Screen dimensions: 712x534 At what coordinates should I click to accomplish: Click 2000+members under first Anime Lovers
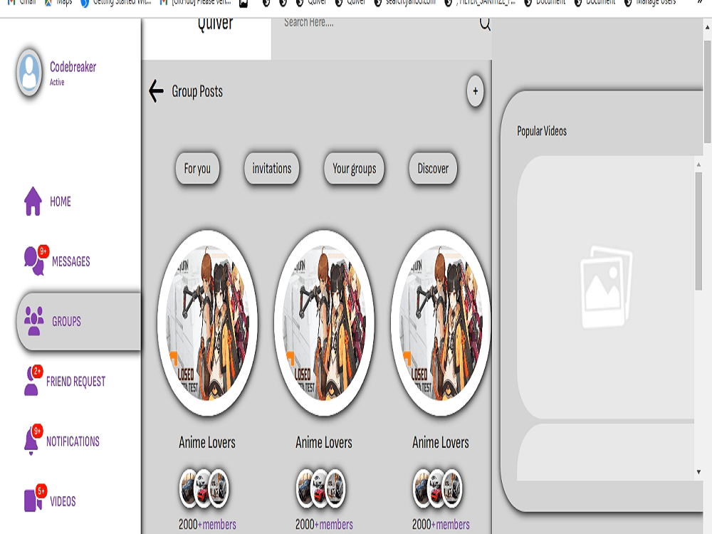tap(207, 525)
